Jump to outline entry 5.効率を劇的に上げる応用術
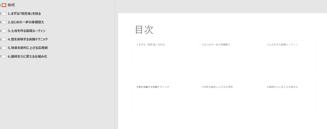The width and height of the screenshot is (327, 129). click(x=28, y=48)
